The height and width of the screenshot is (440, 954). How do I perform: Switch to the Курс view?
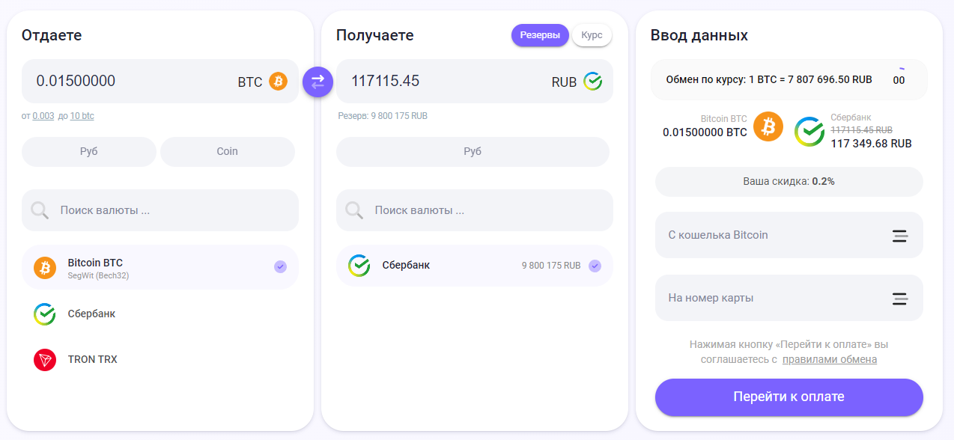[592, 35]
